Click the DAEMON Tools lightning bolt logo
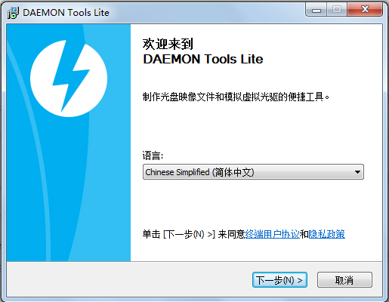Screen dimensions: 389x302 pyautogui.click(x=69, y=79)
